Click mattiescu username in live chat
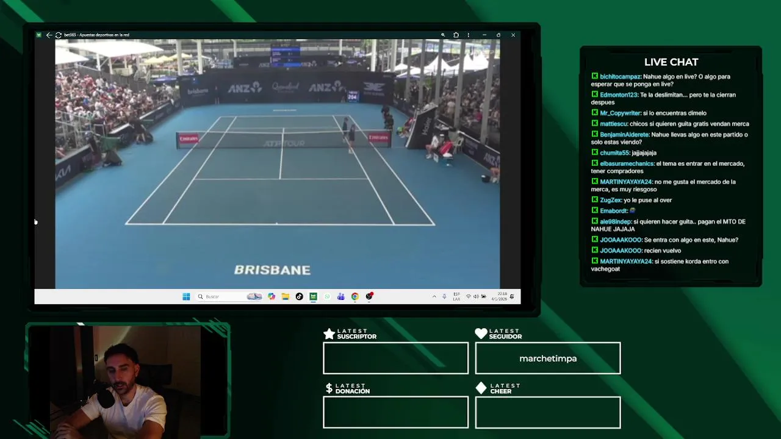Screen dimensions: 781x439 pos(614,124)
